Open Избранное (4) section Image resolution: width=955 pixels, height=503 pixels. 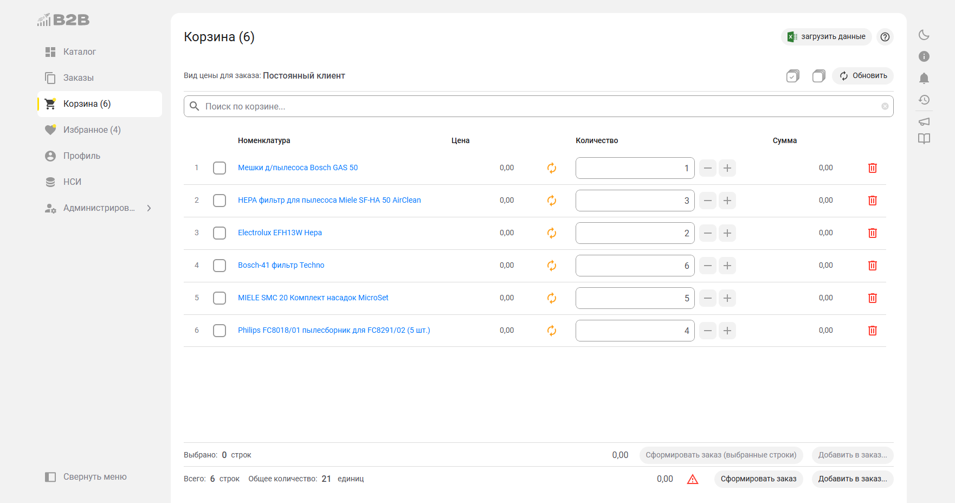click(100, 130)
